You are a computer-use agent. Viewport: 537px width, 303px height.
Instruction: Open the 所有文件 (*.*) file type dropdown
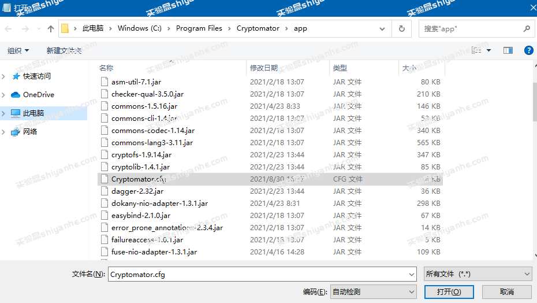click(478, 274)
